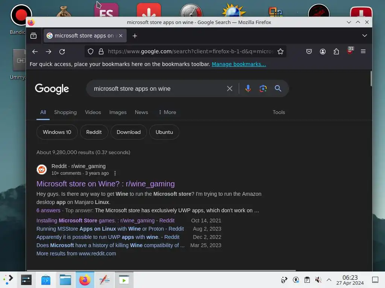This screenshot has width=385, height=288.
Task: Go back with Firefox back arrow
Action: point(35,52)
